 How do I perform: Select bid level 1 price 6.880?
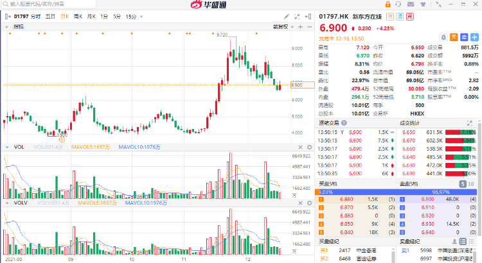(346, 199)
